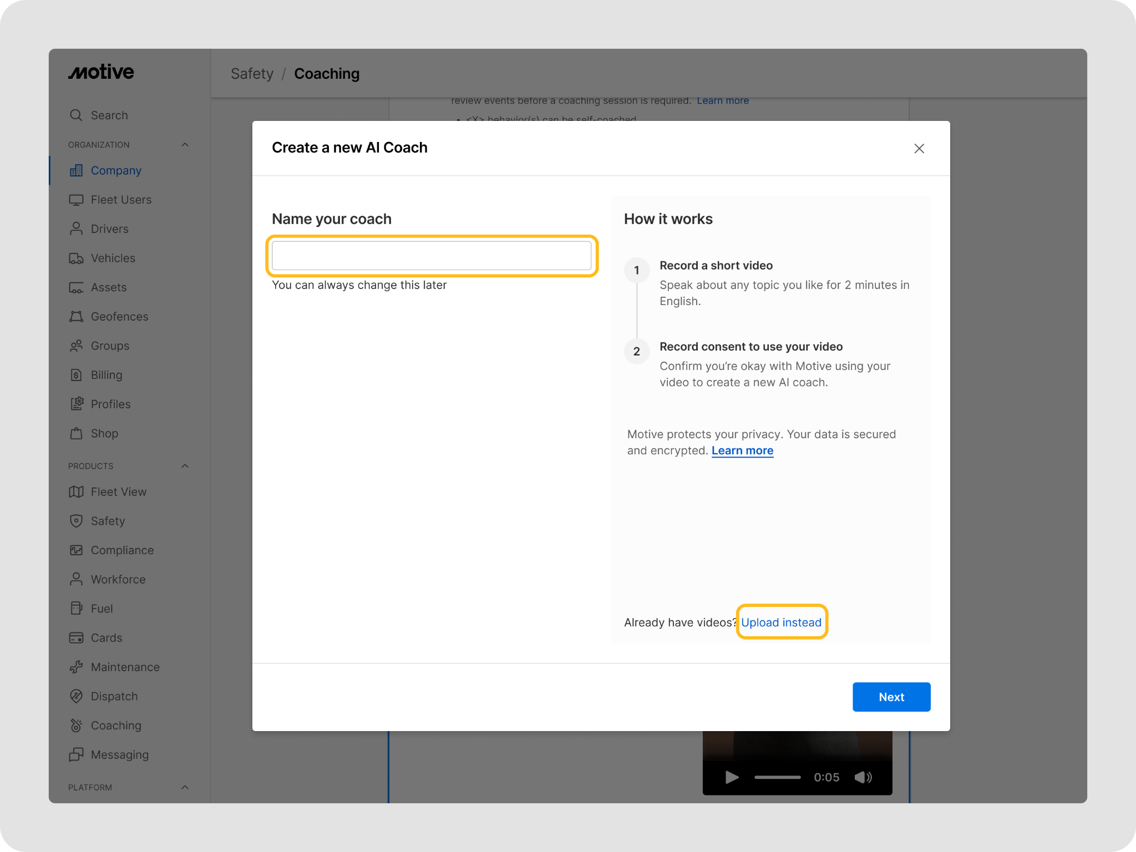1136x852 pixels.
Task: Play the video preview
Action: coord(732,777)
